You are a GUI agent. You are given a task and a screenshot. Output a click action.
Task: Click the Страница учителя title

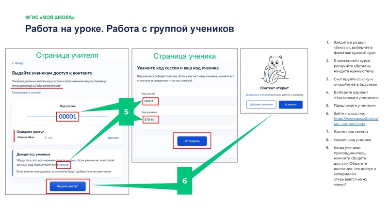tap(67, 55)
